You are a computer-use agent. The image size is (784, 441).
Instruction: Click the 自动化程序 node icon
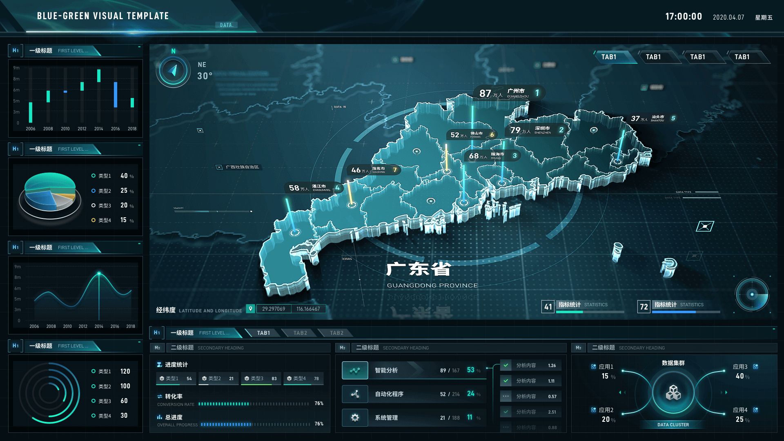coord(355,394)
